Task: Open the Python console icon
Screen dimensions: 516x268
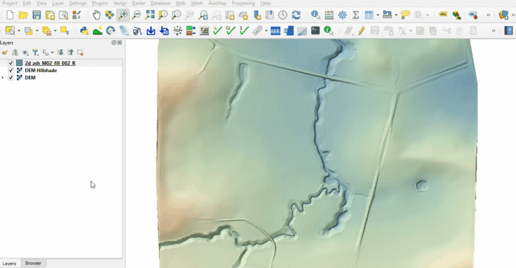Action: (x=84, y=30)
